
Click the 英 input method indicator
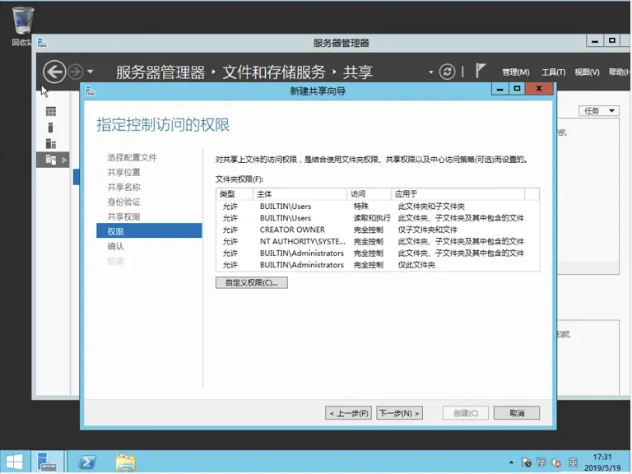[x=573, y=462]
